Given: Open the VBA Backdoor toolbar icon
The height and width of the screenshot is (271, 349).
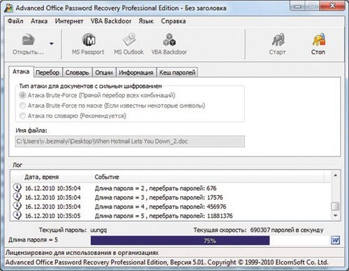Looking at the screenshot, I should coord(169,39).
